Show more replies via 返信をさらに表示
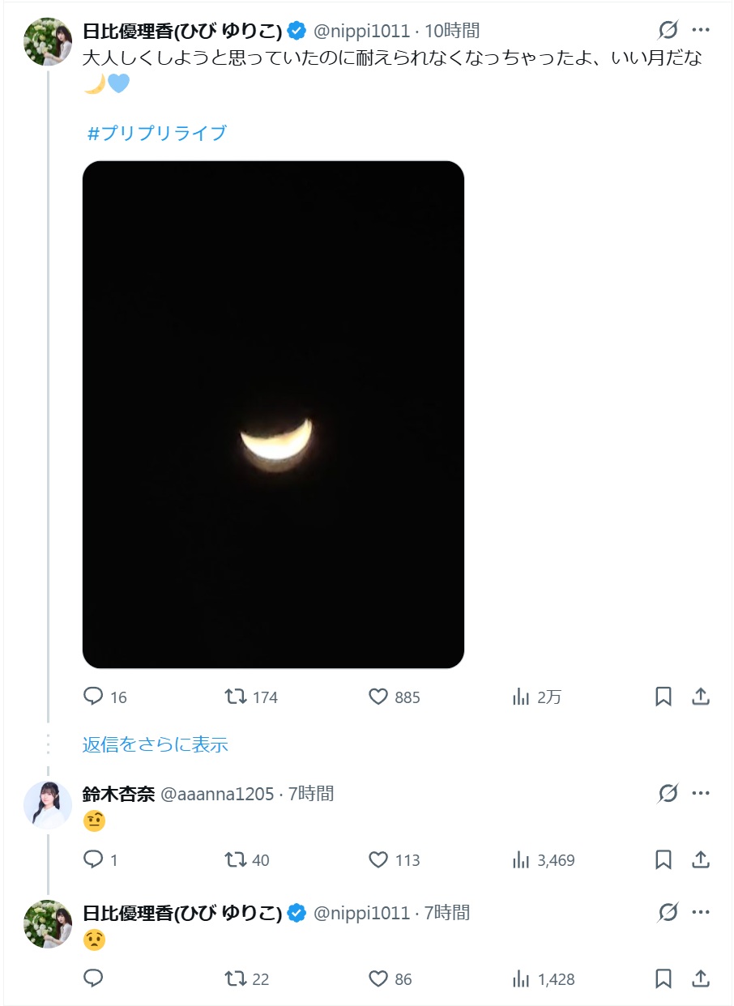The image size is (734, 1006). [155, 744]
